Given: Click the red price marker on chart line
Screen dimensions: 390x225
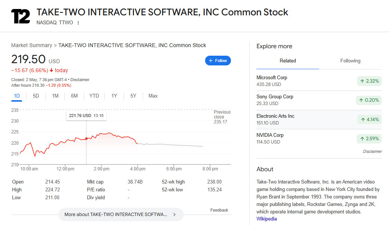Looking at the screenshot, I should coord(86,139).
